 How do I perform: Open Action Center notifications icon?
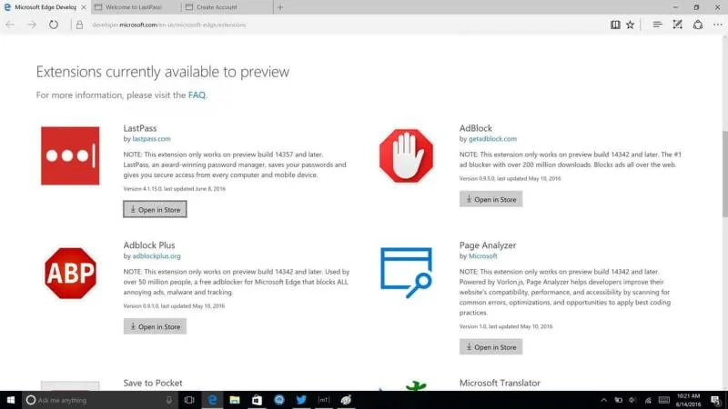715,400
